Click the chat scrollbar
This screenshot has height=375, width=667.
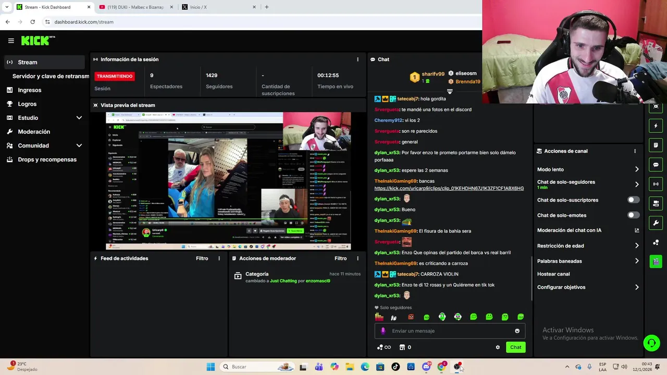(532, 278)
